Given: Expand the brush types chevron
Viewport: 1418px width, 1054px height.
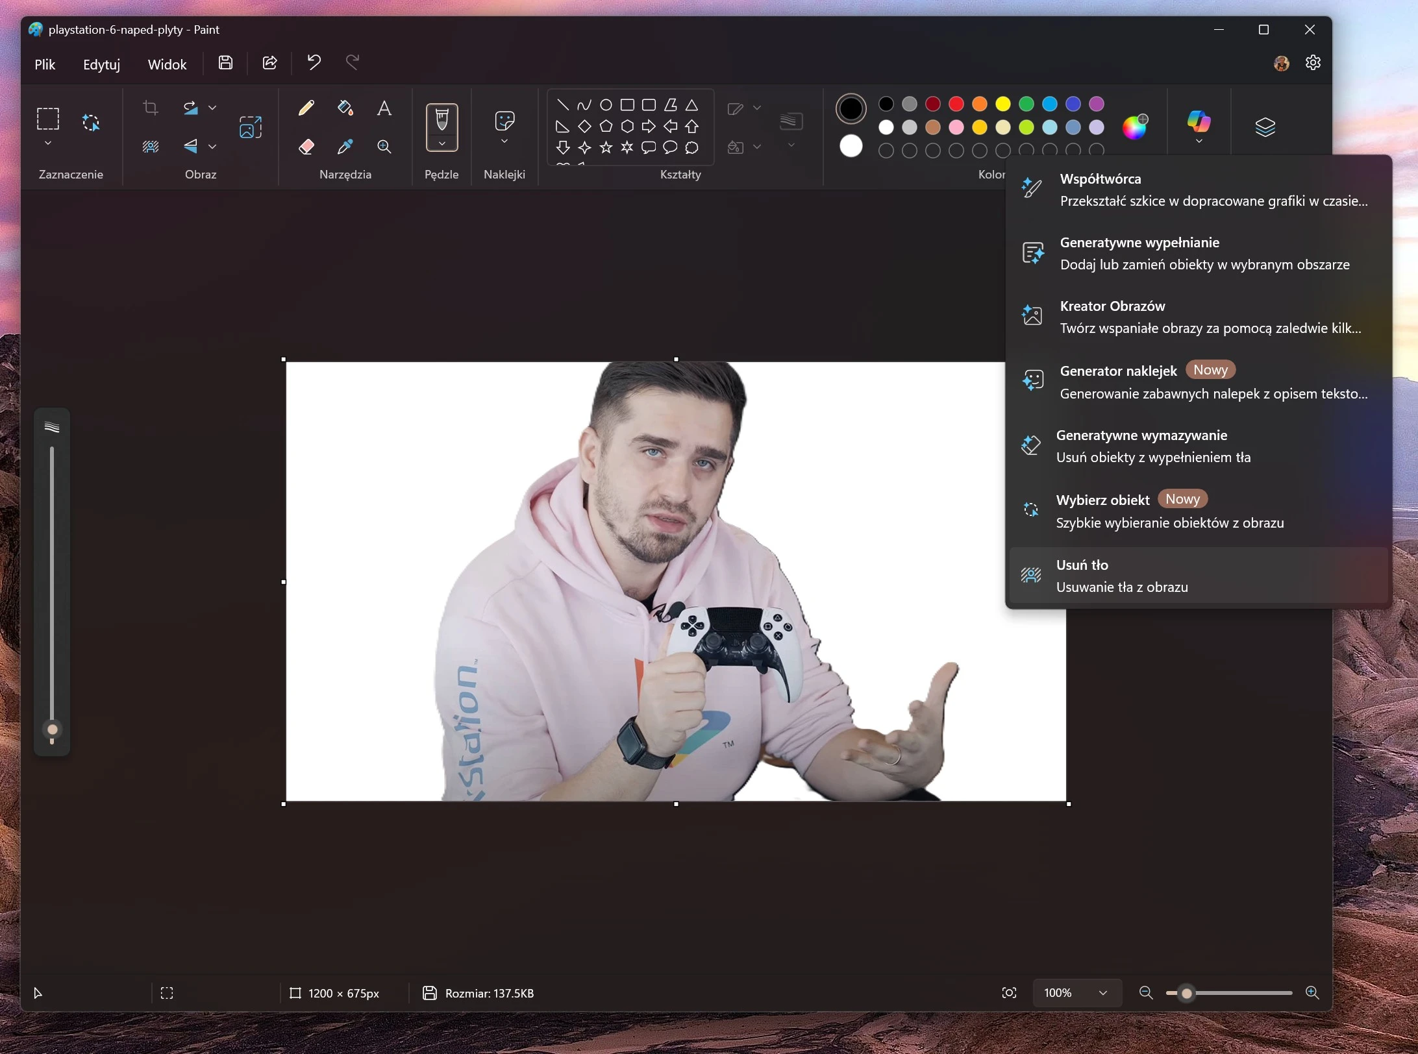Looking at the screenshot, I should pos(442,143).
